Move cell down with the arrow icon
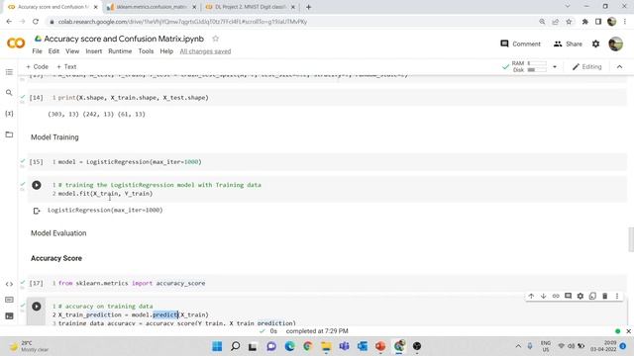This screenshot has height=356, width=634. [x=544, y=296]
